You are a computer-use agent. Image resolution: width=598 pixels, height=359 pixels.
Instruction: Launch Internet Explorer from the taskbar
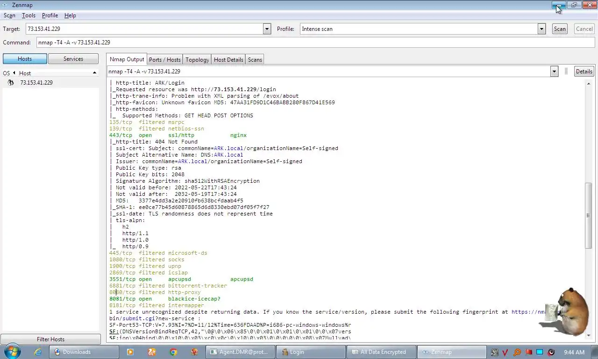tap(38, 352)
